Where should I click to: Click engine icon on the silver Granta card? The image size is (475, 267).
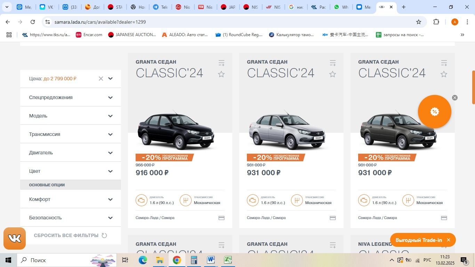tap(252, 200)
